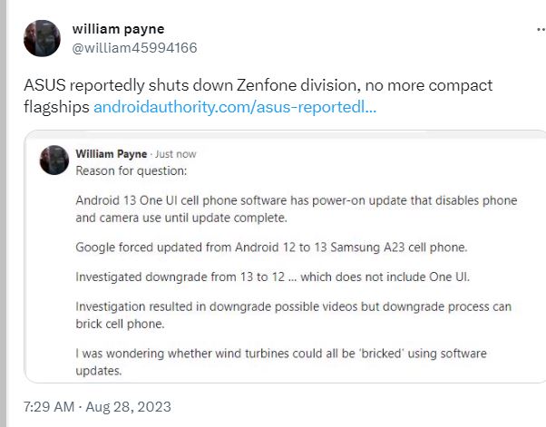Click the 'Investigated downgrade from 13 to 12' line
Screen dimensions: 546x427
(273, 277)
